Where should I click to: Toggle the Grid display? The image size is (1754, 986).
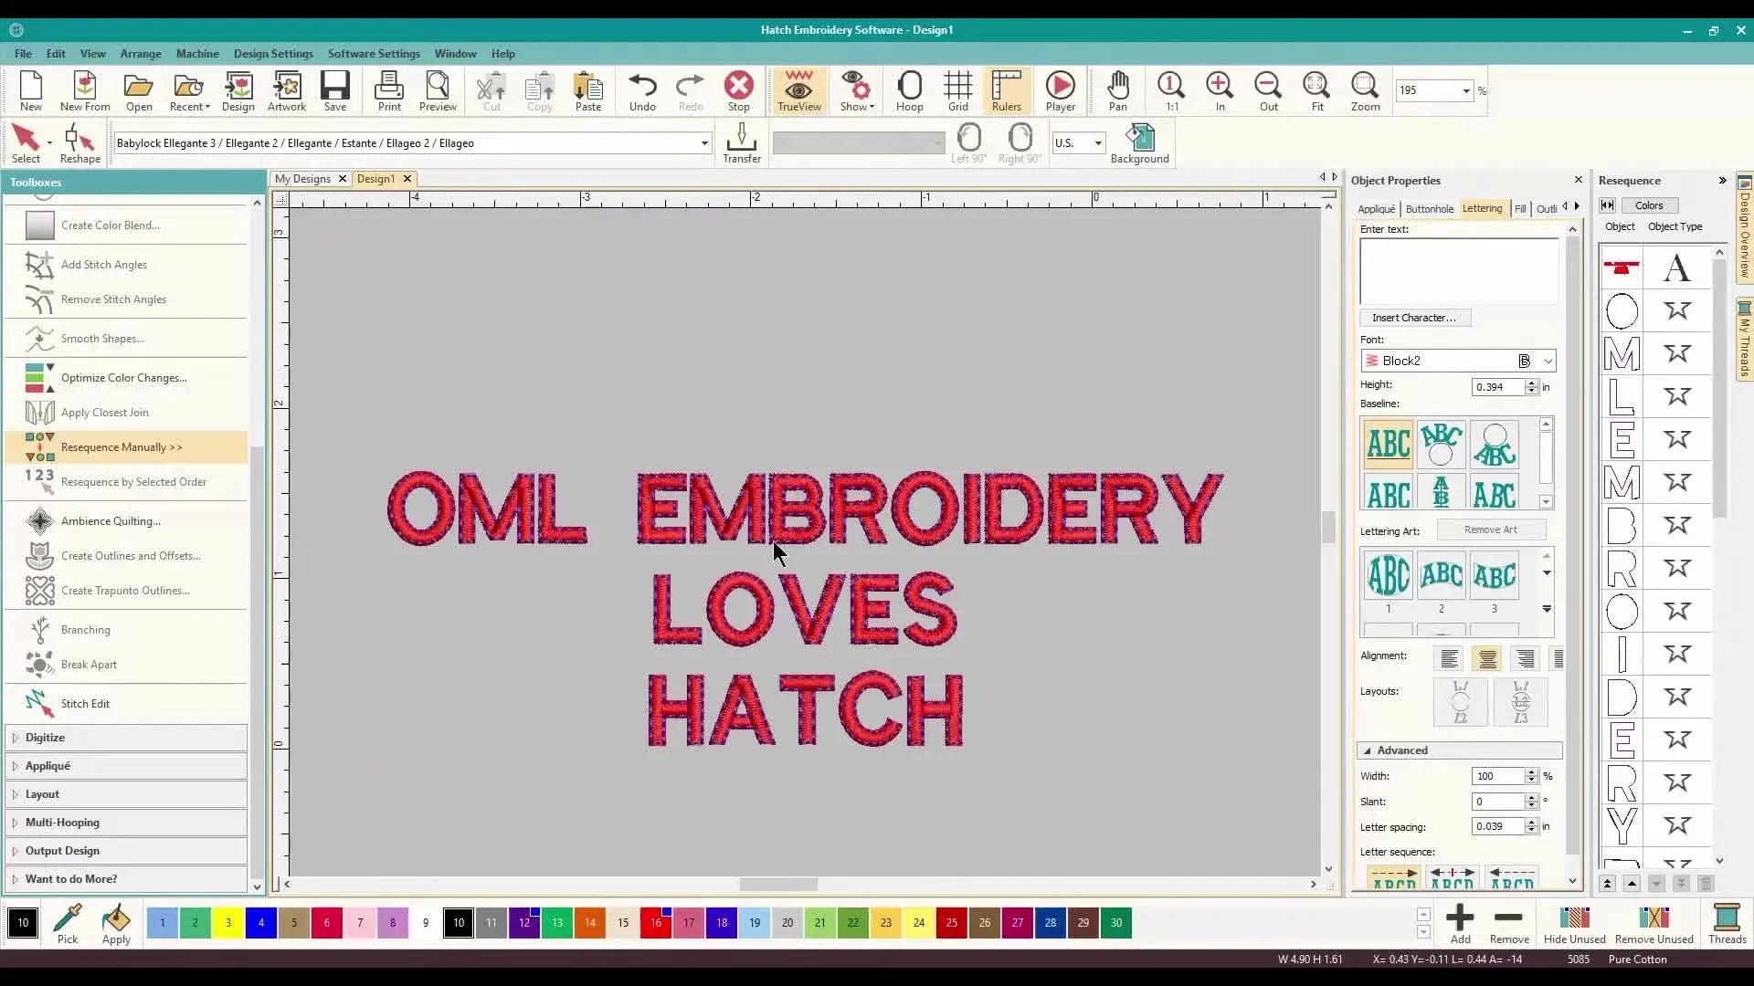click(957, 90)
